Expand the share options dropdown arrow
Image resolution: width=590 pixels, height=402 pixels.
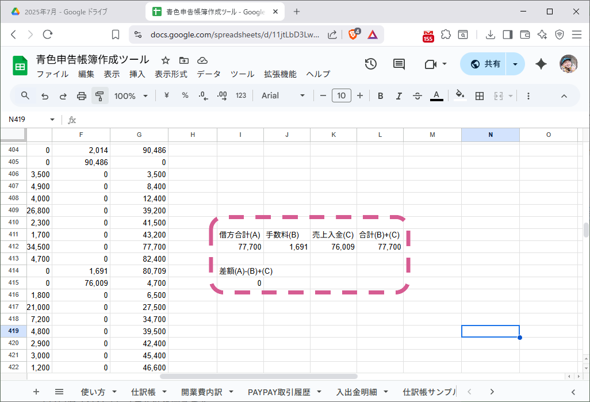point(515,64)
